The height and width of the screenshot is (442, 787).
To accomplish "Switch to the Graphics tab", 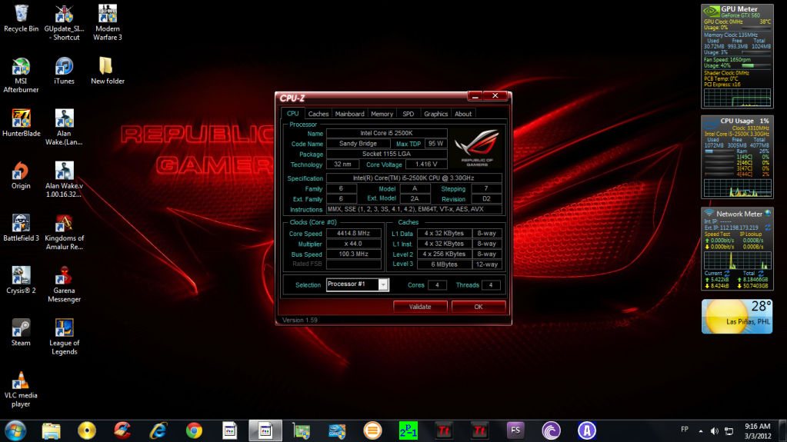I will click(x=435, y=114).
